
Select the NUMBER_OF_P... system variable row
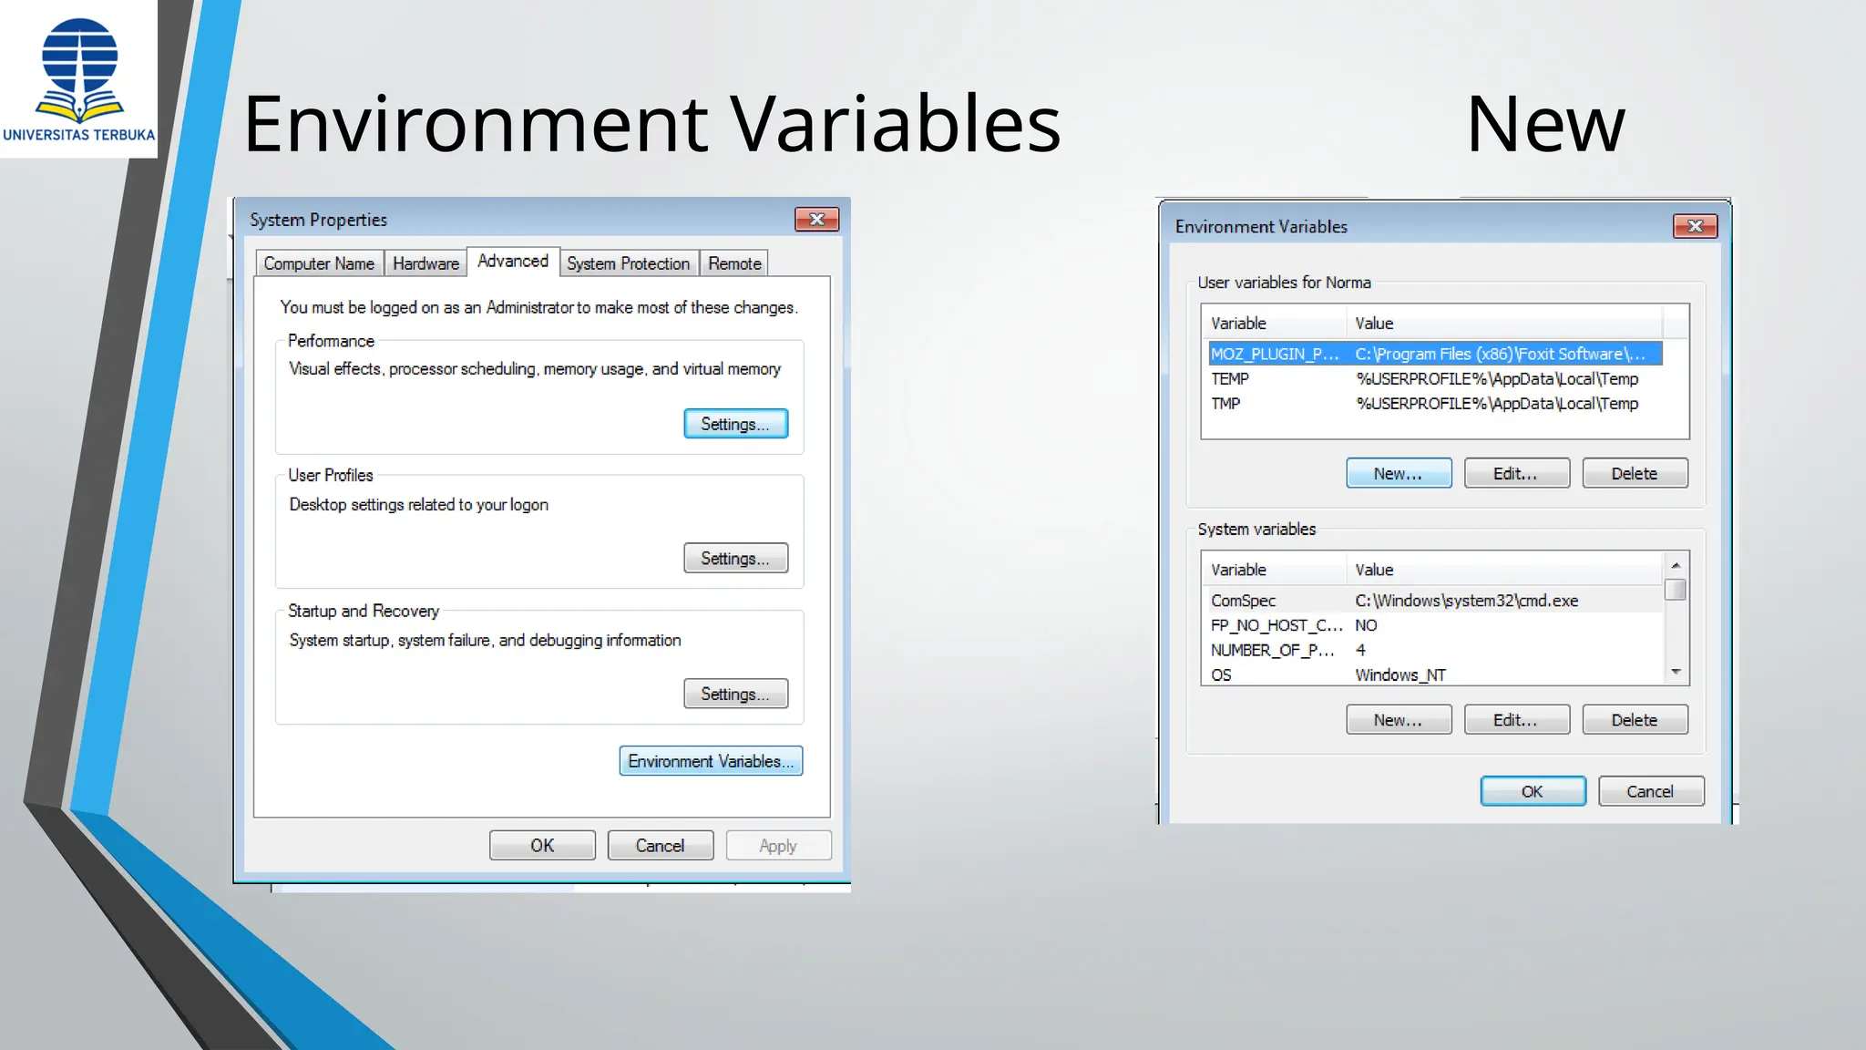pyautogui.click(x=1435, y=650)
